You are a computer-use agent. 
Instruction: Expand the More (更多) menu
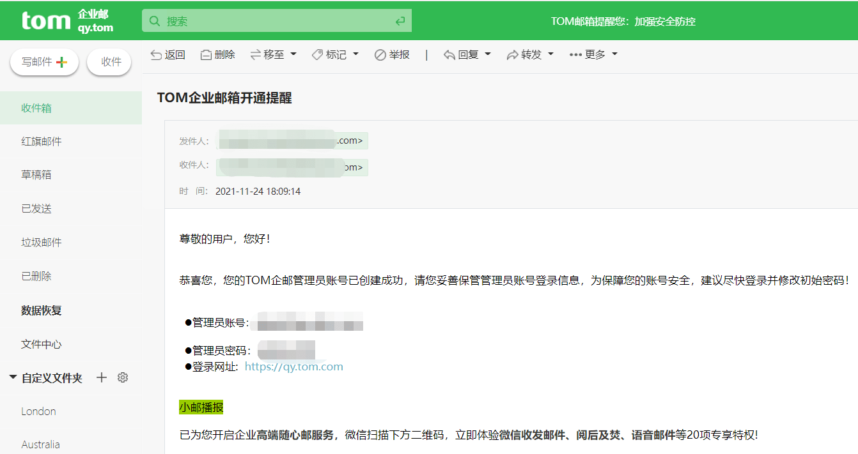(593, 54)
